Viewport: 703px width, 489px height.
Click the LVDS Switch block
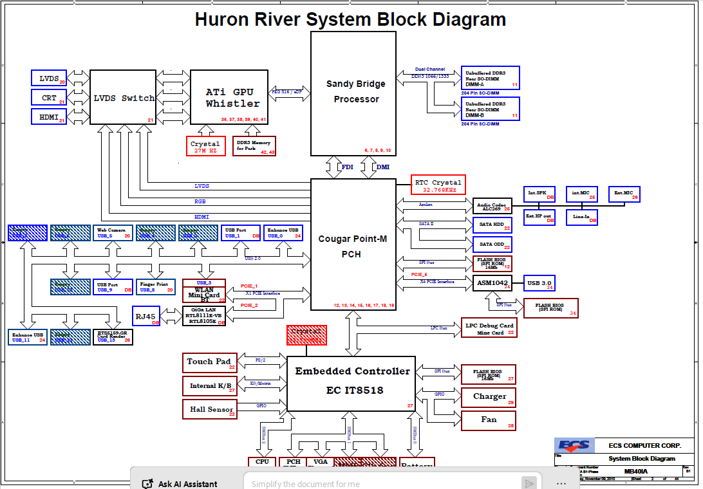coord(123,97)
